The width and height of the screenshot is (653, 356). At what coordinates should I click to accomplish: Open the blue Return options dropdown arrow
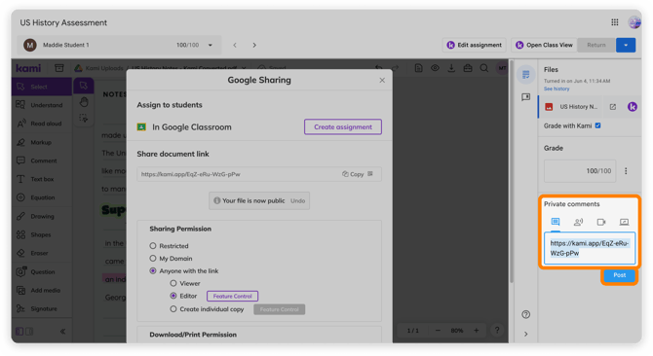(626, 45)
